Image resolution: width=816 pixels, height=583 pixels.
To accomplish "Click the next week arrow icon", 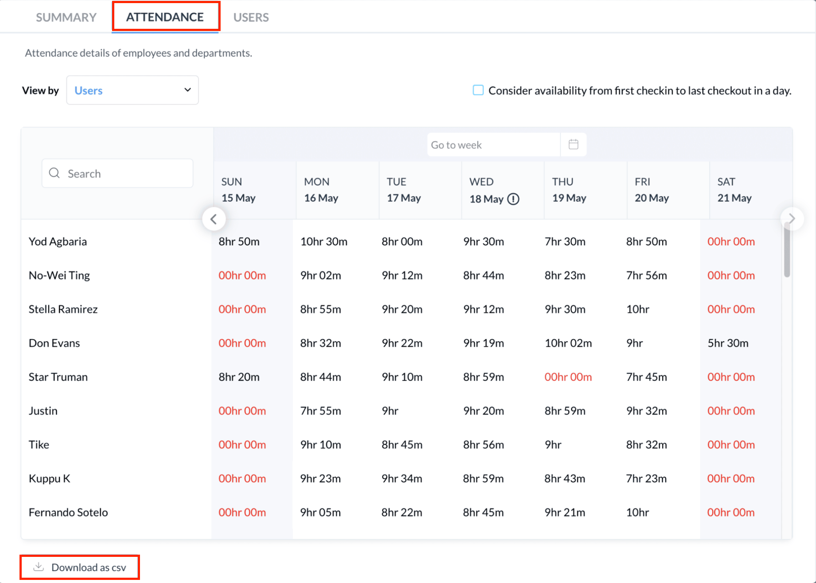I will (792, 218).
